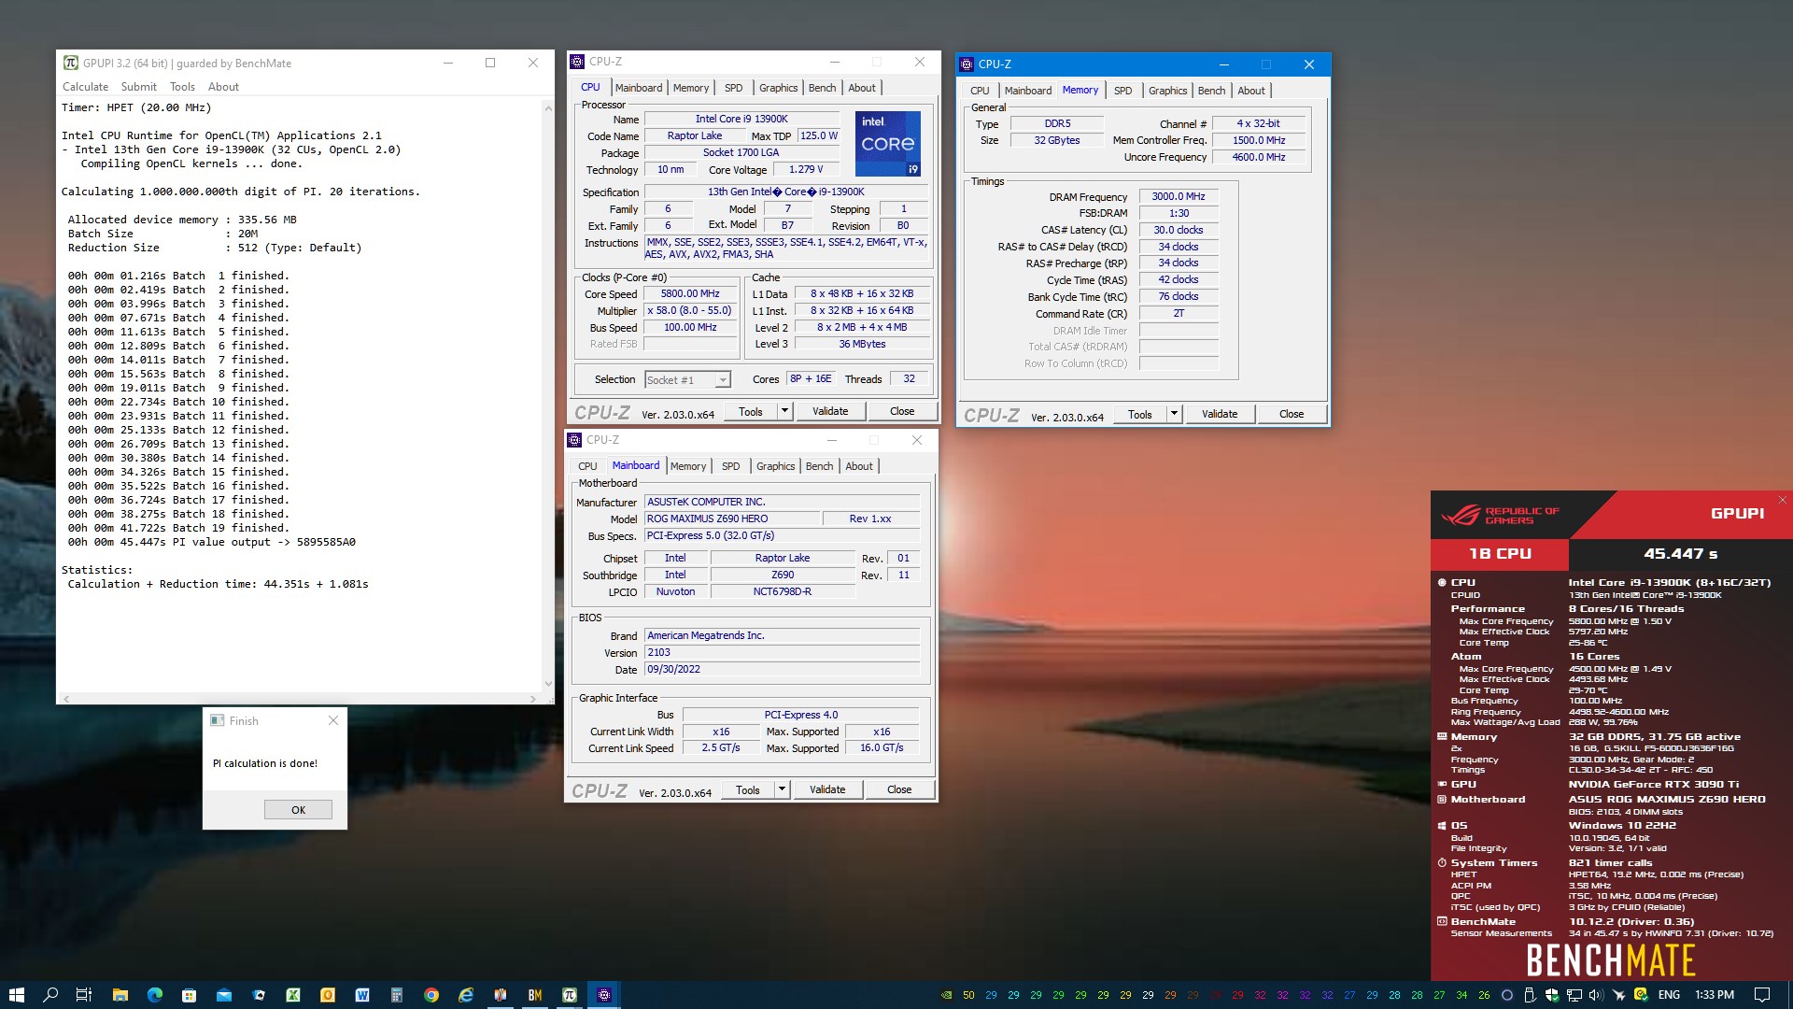Click ROG MAXIMUS Z690 HERO model field
Viewport: 1793px width, 1009px height.
point(731,519)
